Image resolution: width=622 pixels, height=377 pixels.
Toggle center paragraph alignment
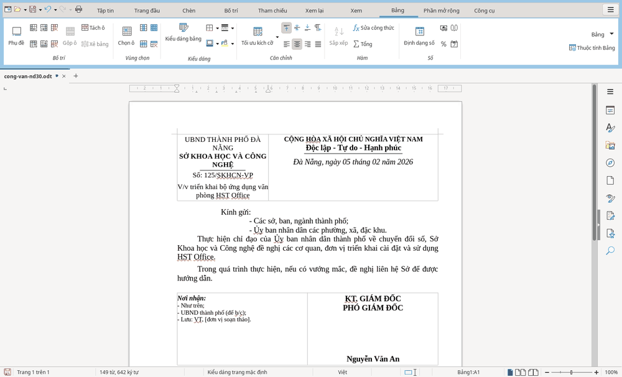pyautogui.click(x=297, y=44)
